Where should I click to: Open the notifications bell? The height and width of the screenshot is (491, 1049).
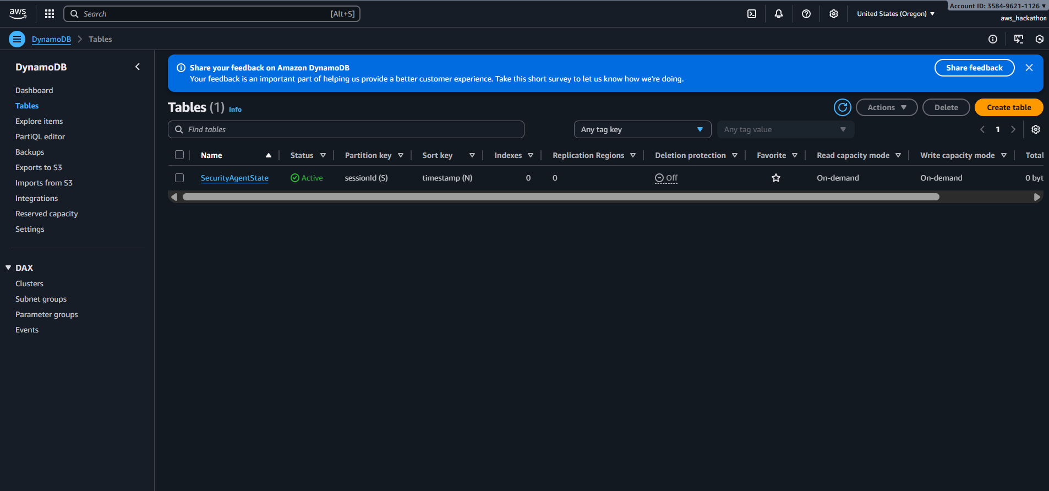(x=779, y=14)
